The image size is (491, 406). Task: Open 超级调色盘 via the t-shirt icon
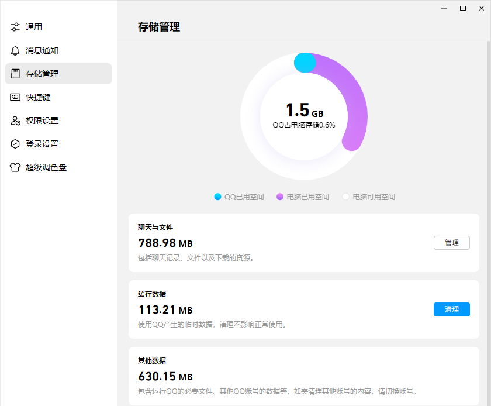click(15, 167)
